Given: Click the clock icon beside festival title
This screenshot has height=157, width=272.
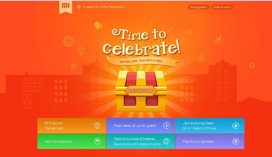Looking at the screenshot, I should pyautogui.click(x=79, y=7).
